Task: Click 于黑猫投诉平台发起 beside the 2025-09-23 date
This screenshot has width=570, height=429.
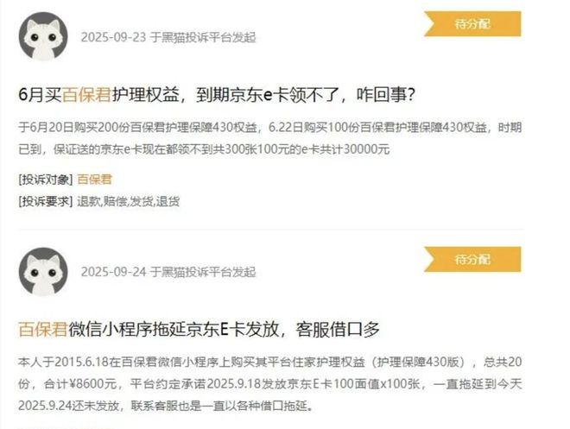Action: (x=203, y=37)
